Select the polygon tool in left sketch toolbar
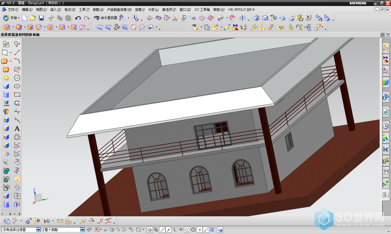The width and height of the screenshot is (391, 234). tap(17, 78)
